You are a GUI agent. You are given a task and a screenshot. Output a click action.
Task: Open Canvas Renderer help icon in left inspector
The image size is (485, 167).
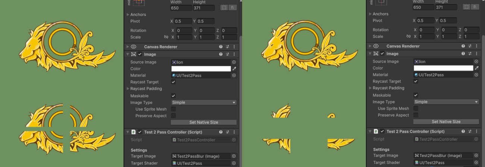[x=221, y=47]
